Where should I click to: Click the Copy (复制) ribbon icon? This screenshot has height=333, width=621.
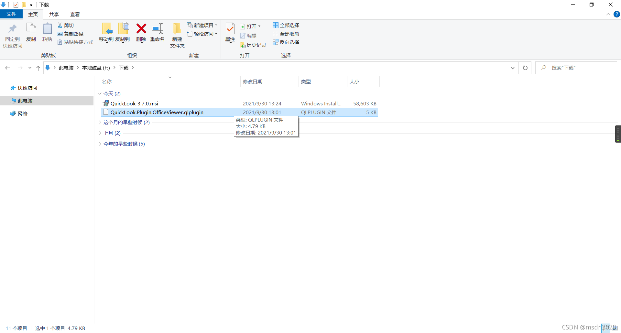tap(31, 29)
